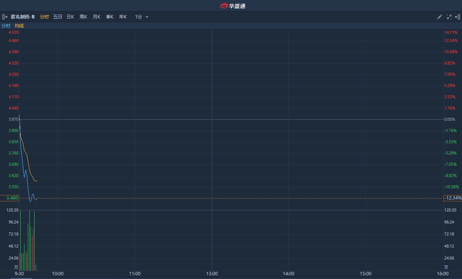The width and height of the screenshot is (462, 279).
Task: Expand the 1分 interval dropdown arrow
Action: pos(147,17)
